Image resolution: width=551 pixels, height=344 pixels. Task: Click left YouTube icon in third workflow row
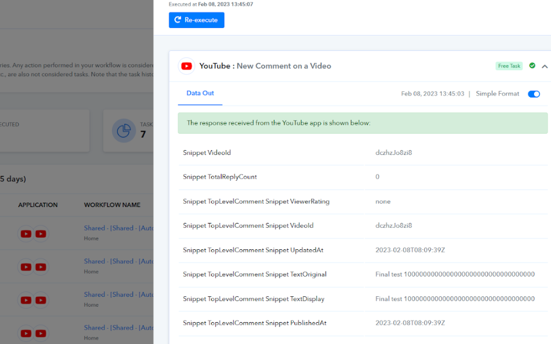[26, 300]
